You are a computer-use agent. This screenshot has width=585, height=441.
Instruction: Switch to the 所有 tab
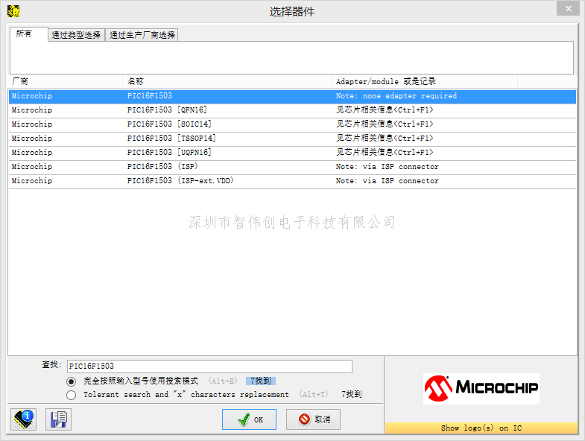29,34
